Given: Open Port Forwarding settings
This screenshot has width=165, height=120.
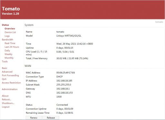Looking at the screenshot, I should 10,75.
